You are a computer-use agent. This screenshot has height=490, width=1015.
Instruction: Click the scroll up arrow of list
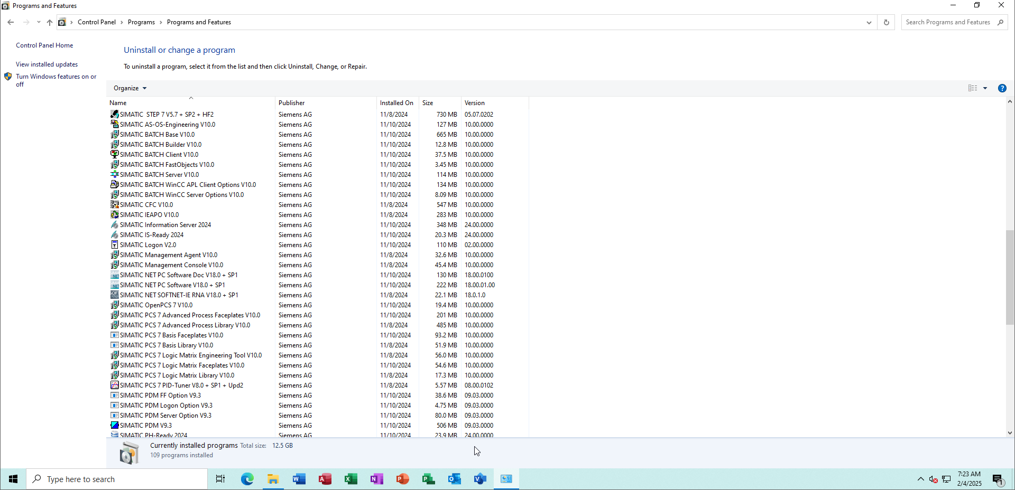(1010, 102)
